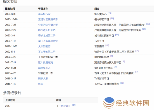The height and width of the screenshot is (110, 154).
Task: Click the date 2023-10-20
Action: tap(11, 19)
